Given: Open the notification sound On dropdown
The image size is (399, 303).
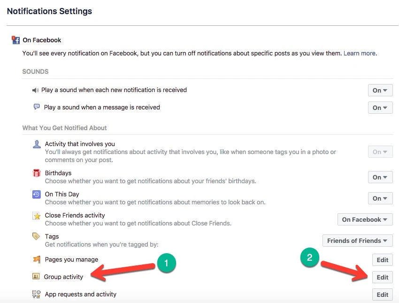Looking at the screenshot, I should (380, 90).
